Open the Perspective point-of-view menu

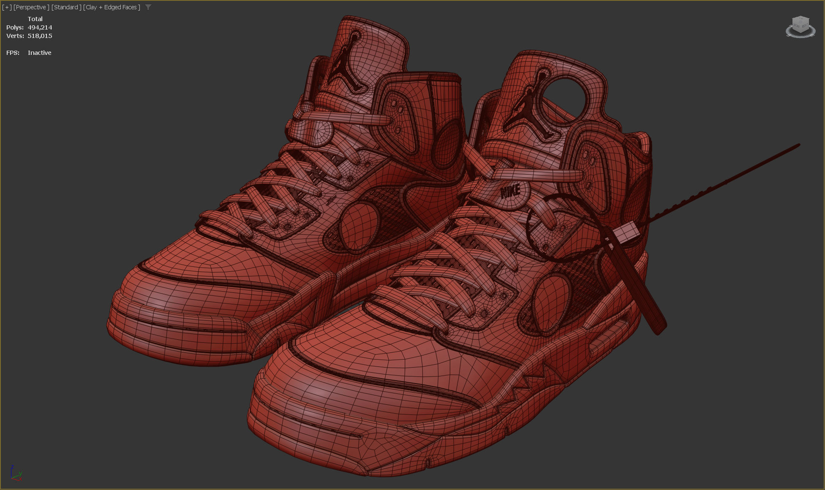(x=31, y=7)
